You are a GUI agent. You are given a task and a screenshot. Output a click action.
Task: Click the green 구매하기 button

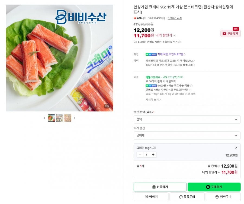(x=214, y=187)
